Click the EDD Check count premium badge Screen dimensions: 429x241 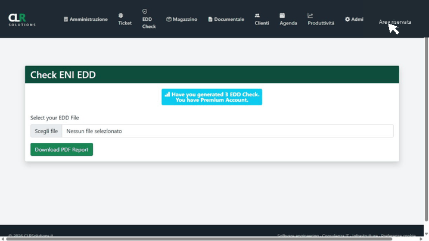212,97
